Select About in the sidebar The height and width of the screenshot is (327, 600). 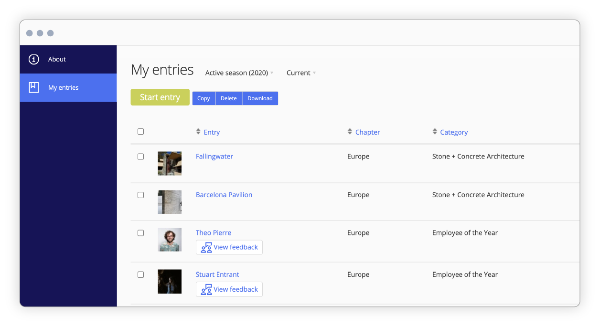(57, 59)
